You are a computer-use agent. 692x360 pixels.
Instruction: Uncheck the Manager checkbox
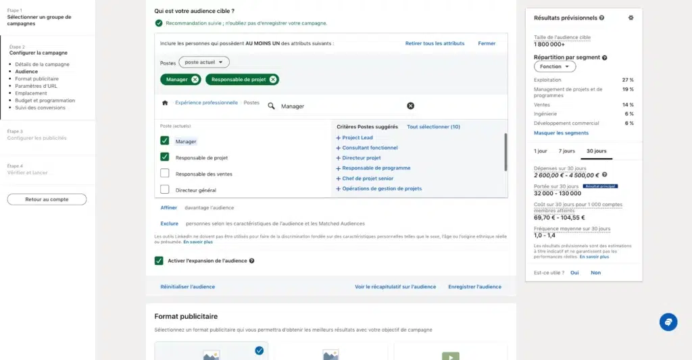point(165,141)
